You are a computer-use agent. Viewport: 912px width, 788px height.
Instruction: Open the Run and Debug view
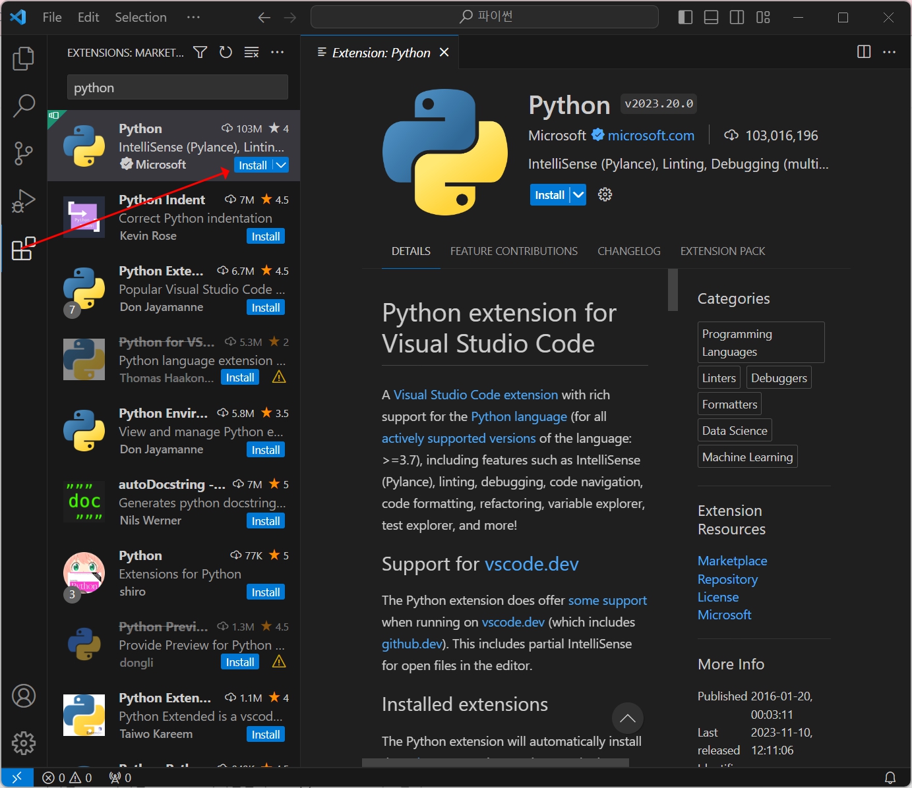(x=24, y=201)
